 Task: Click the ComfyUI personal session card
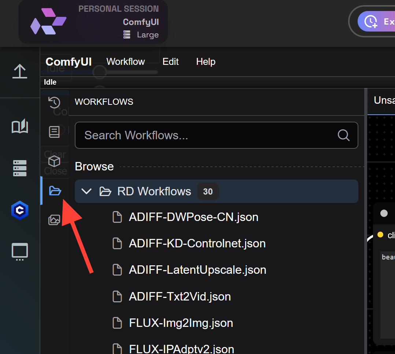point(93,22)
